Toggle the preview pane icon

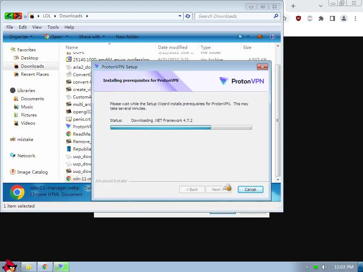pos(260,36)
